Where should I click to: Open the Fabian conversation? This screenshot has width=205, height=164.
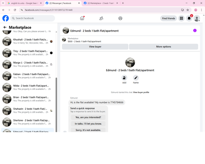pyautogui.click(x=27, y=76)
